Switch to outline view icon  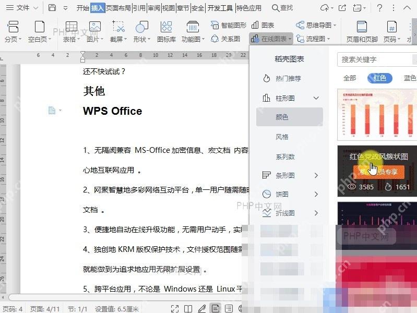229,308
